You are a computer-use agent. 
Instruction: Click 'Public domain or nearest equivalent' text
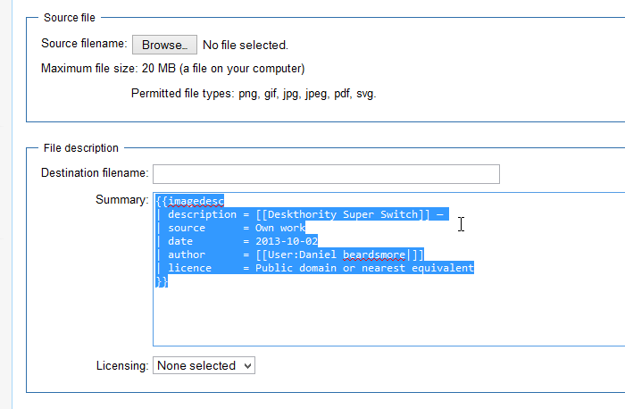pyautogui.click(x=364, y=268)
